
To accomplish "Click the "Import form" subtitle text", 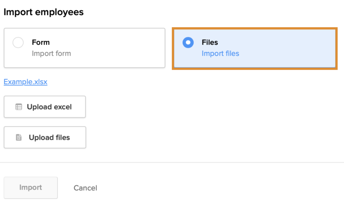I will (x=51, y=53).
